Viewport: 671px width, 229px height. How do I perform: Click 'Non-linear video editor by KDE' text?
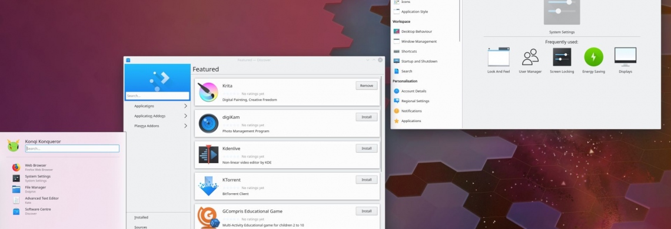(x=247, y=162)
